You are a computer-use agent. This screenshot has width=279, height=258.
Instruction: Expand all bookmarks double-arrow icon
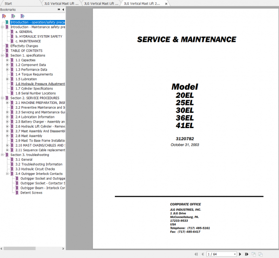pyautogui.click(x=59, y=9)
